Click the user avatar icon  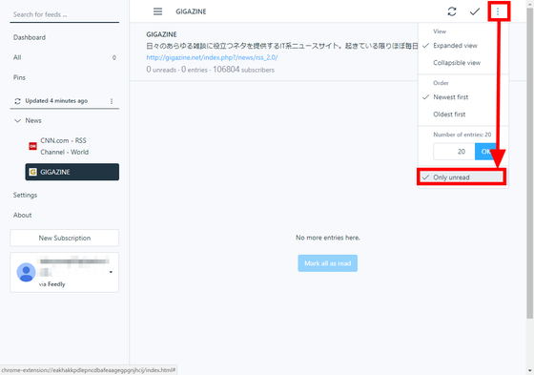26,272
